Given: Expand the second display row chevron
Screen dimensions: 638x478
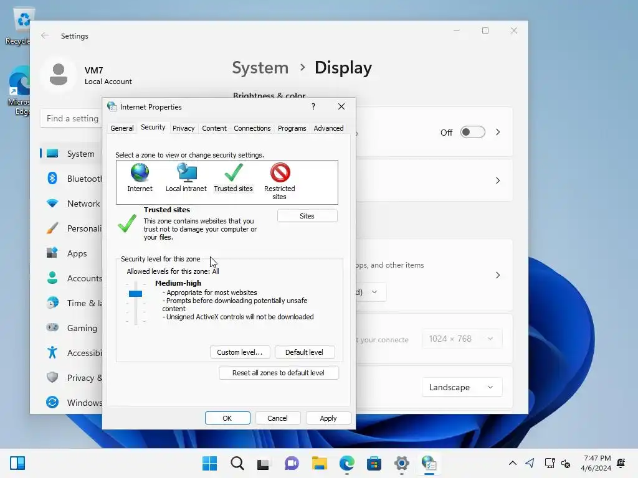Looking at the screenshot, I should [498, 180].
